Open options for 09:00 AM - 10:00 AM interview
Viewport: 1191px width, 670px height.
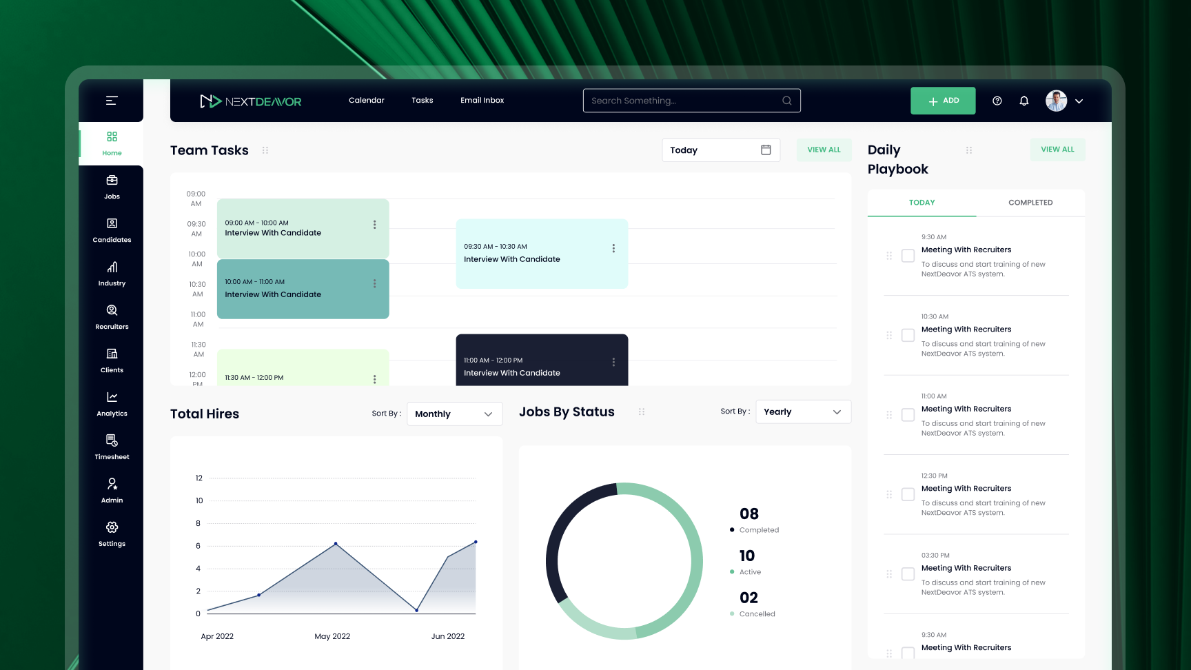click(x=374, y=225)
